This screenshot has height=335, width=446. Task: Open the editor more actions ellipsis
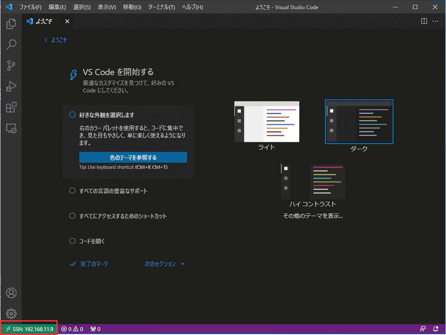pos(435,21)
